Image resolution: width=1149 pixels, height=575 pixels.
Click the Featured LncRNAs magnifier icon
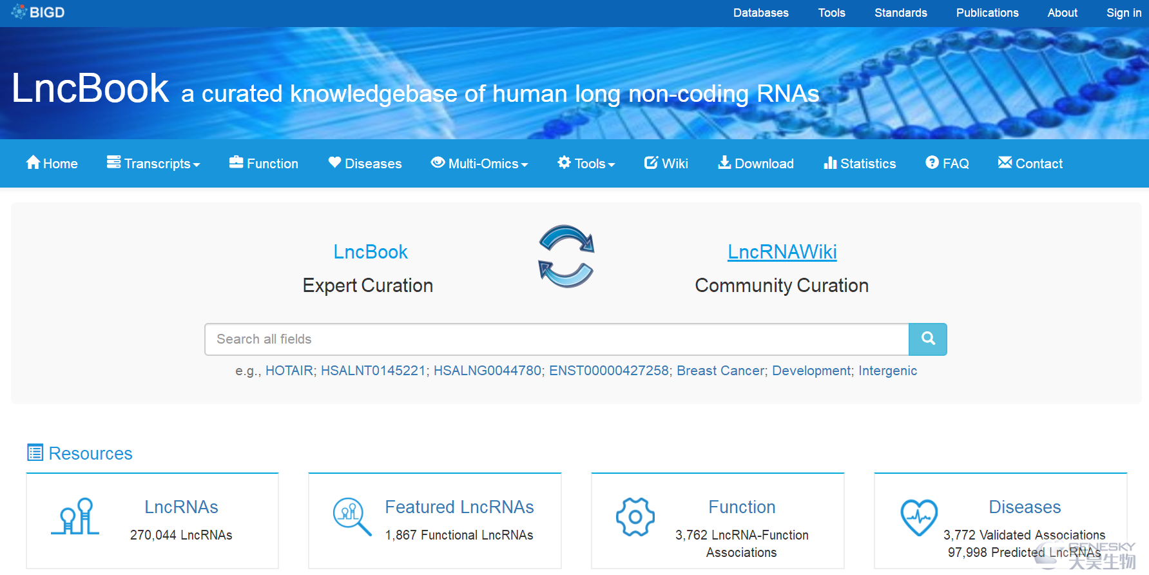352,516
